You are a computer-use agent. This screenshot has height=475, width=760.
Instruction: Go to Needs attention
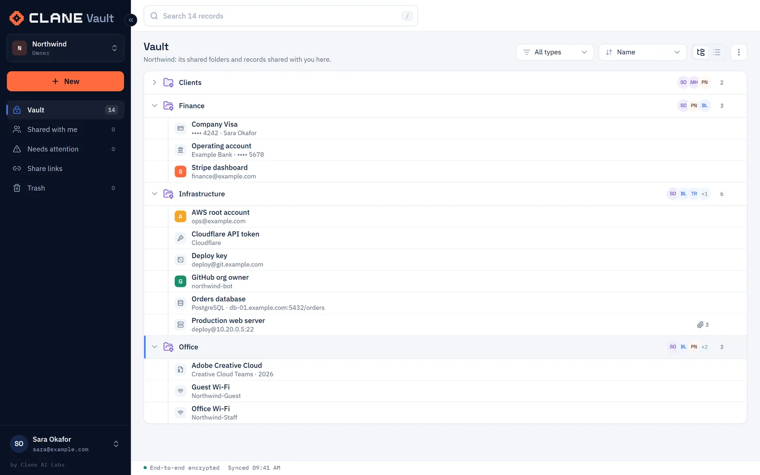[66, 149]
